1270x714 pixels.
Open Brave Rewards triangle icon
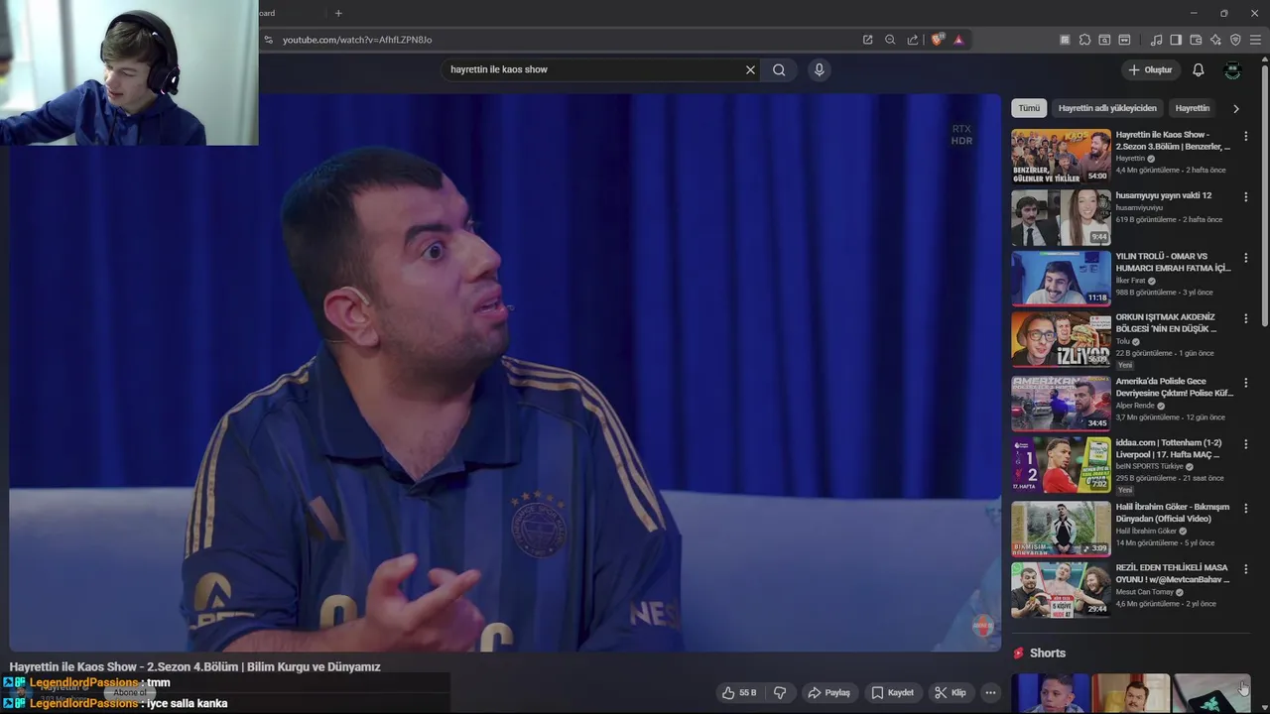(x=958, y=40)
